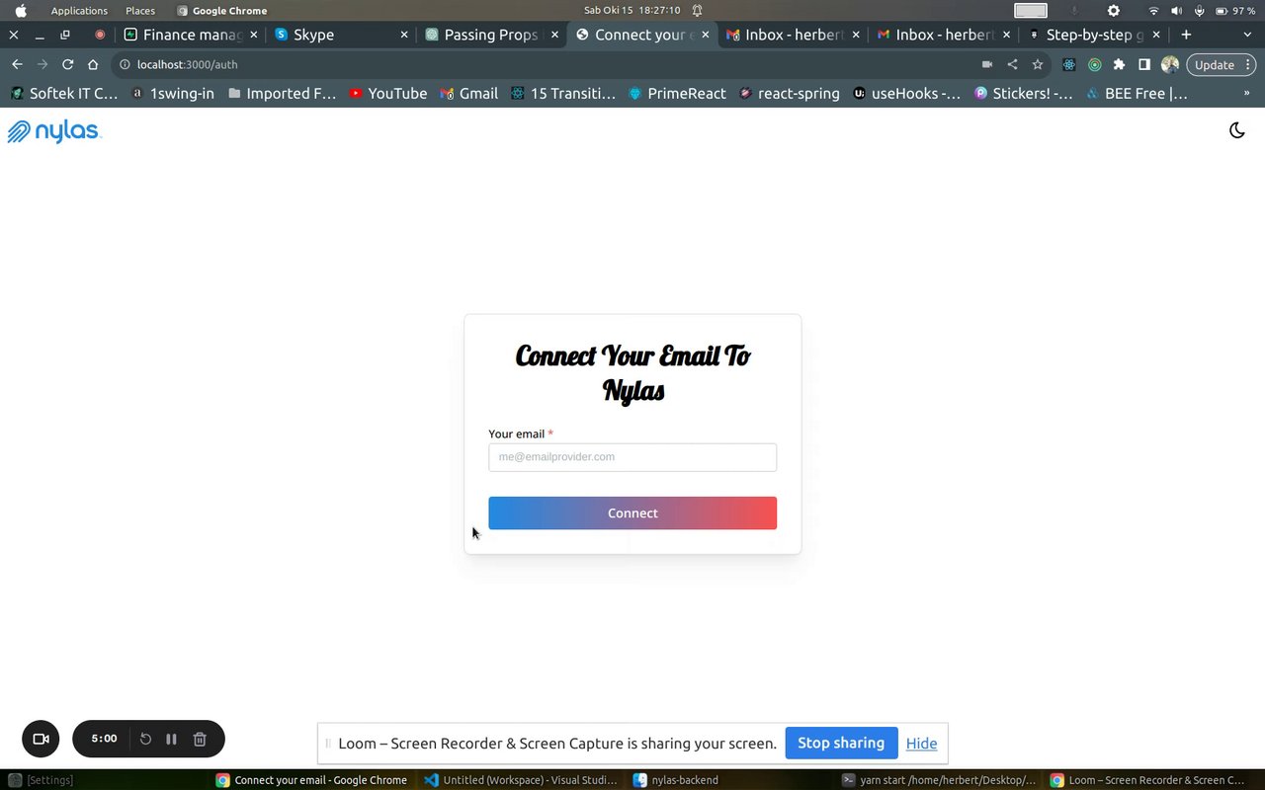The height and width of the screenshot is (790, 1265).
Task: Open the useHooks bookmark
Action: point(906,94)
